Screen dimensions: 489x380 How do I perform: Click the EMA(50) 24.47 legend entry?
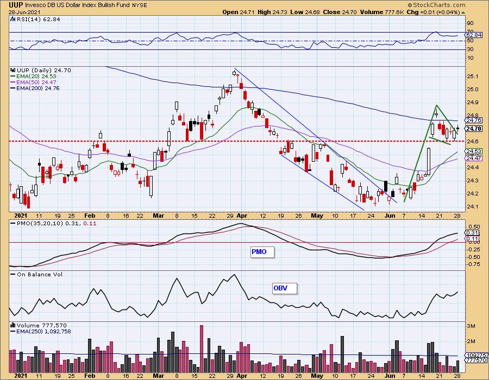[x=33, y=82]
